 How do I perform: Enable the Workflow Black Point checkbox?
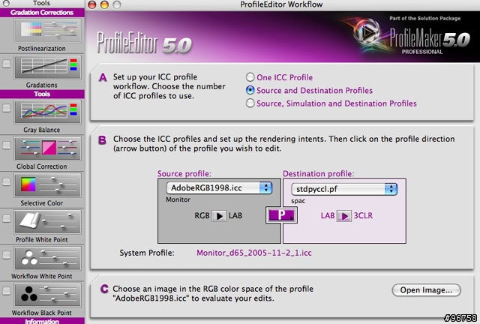(7, 291)
